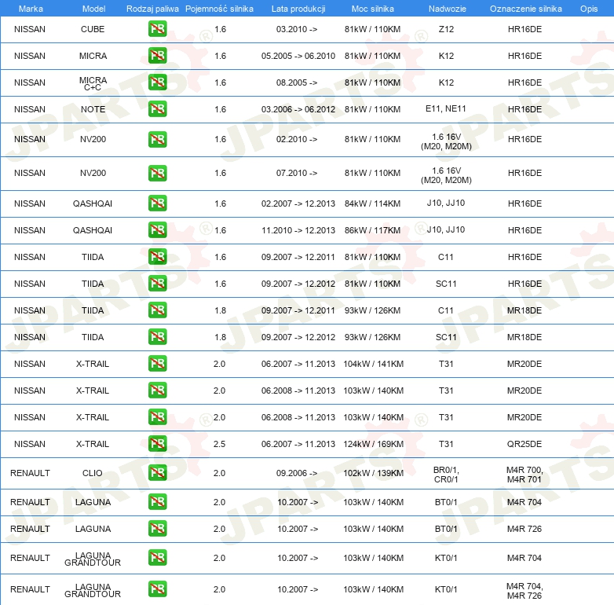Click the fuel icon in the LAGUNA BT0/1 M4R 704 row
Image resolution: width=614 pixels, height=605 pixels.
(157, 502)
